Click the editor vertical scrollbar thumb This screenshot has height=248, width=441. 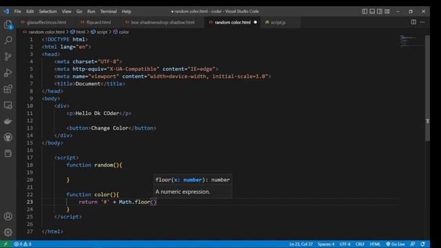[427, 88]
